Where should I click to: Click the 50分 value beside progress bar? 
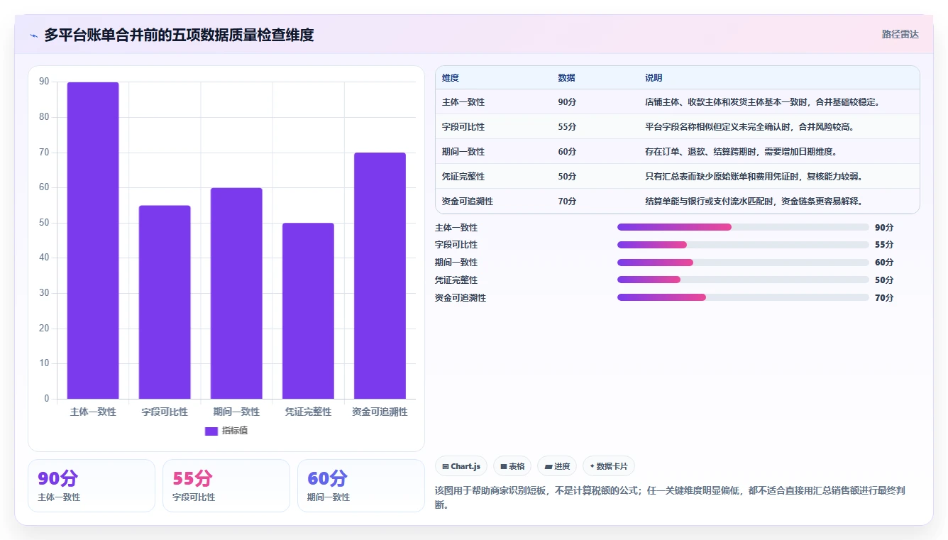coord(884,280)
